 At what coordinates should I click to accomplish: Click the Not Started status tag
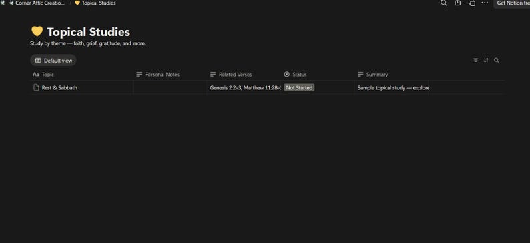point(299,88)
